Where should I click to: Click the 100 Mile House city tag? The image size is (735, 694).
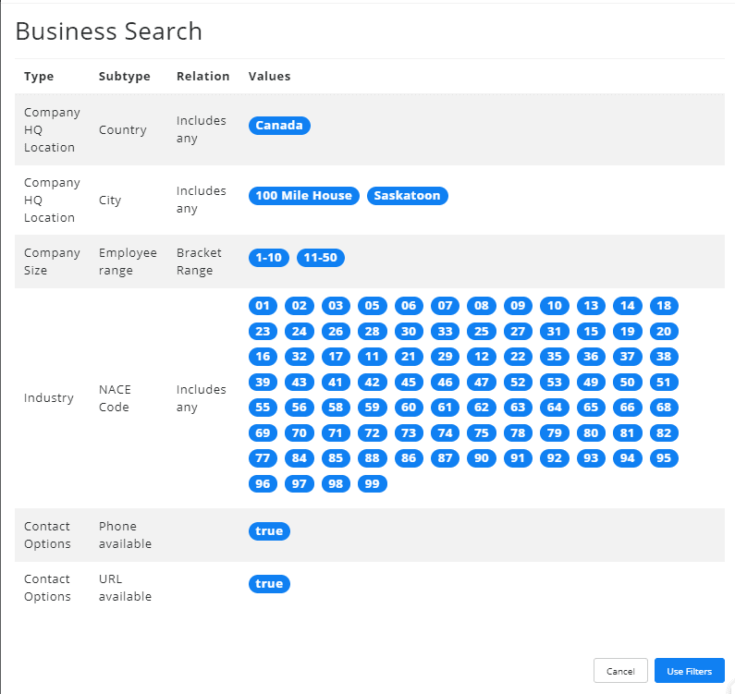pyautogui.click(x=304, y=196)
